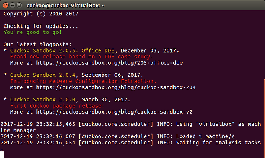Open the 205-office-dde blog URL
This screenshot has width=265, height=158.
click(x=109, y=63)
